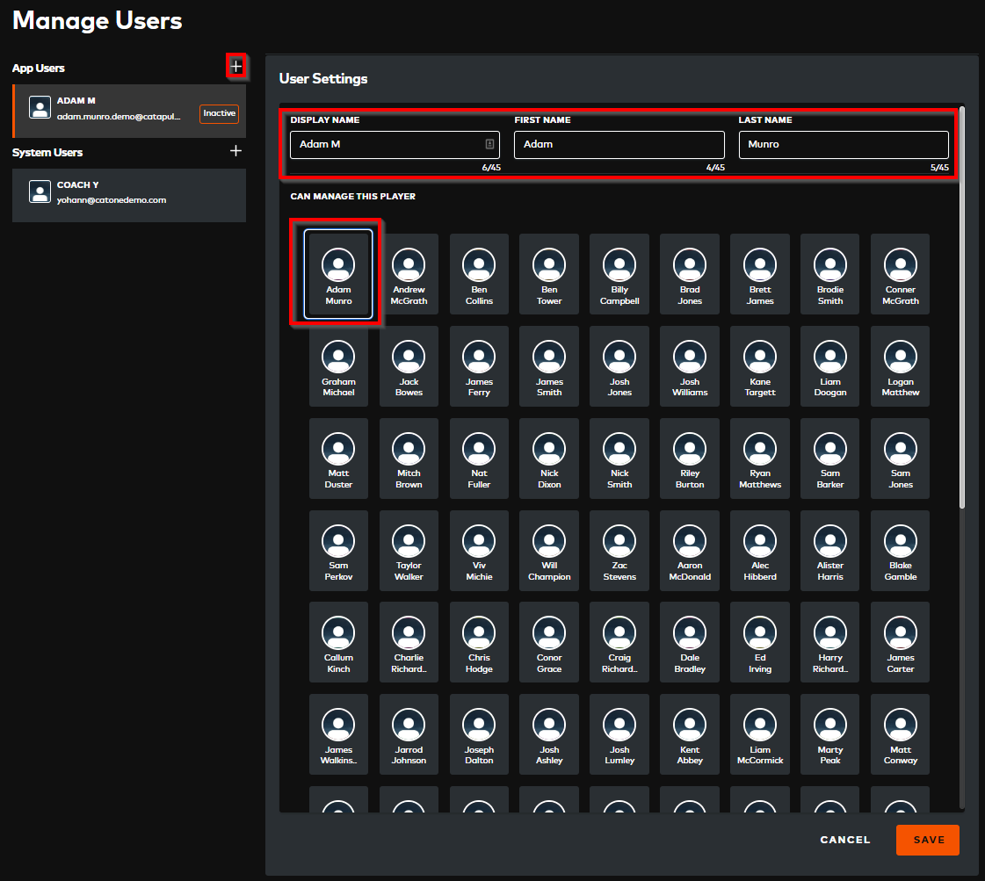Toggle the Ben Tower player card
Screen dimensions: 985x881
point(549,274)
